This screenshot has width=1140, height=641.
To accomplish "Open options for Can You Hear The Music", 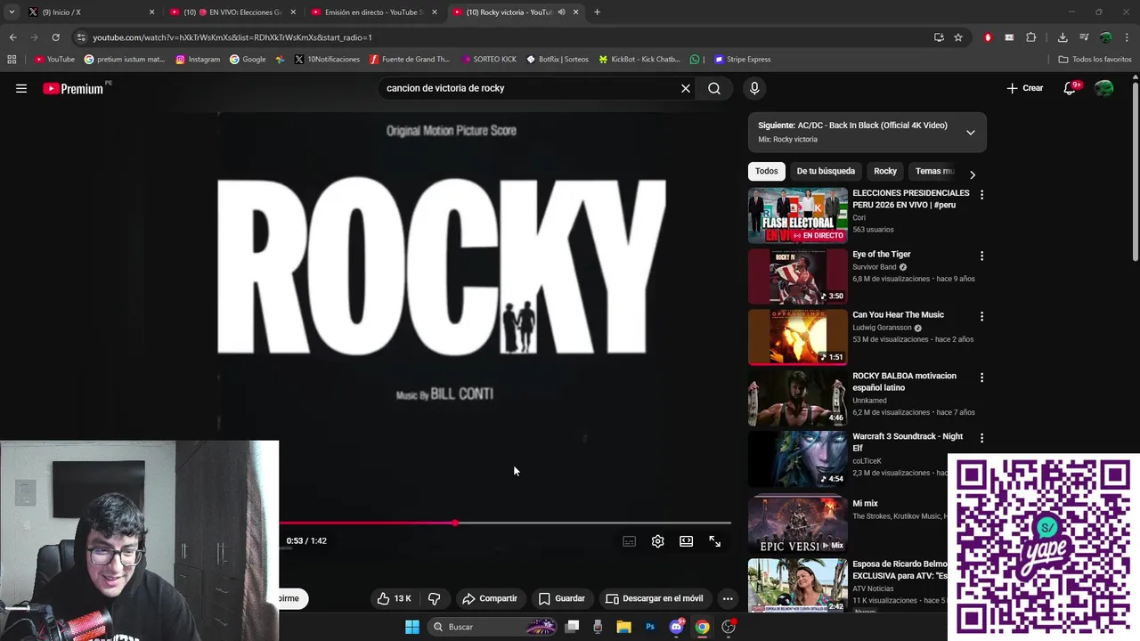I will pos(981,316).
